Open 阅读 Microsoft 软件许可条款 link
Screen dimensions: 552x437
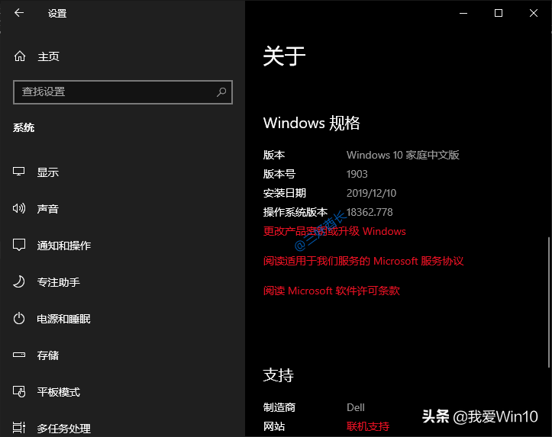(331, 291)
